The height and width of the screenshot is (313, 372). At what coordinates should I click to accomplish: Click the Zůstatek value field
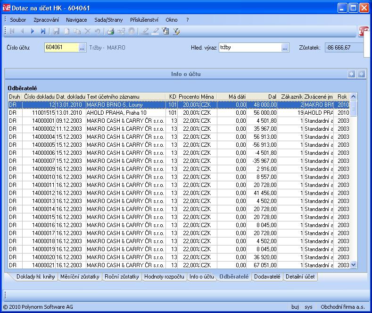(x=344, y=48)
